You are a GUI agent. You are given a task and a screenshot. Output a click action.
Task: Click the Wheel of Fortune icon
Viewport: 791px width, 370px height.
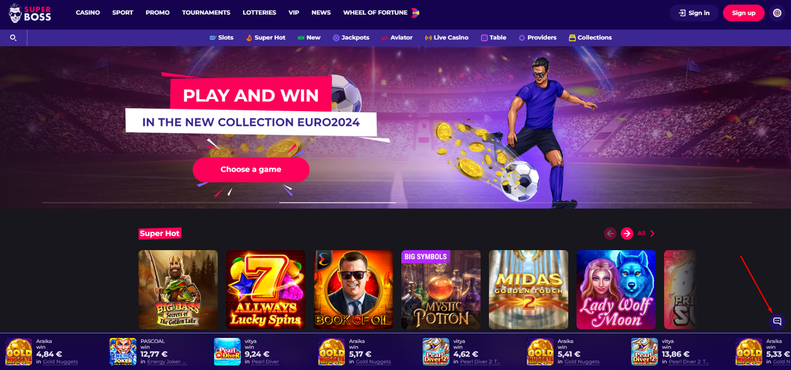pos(416,13)
